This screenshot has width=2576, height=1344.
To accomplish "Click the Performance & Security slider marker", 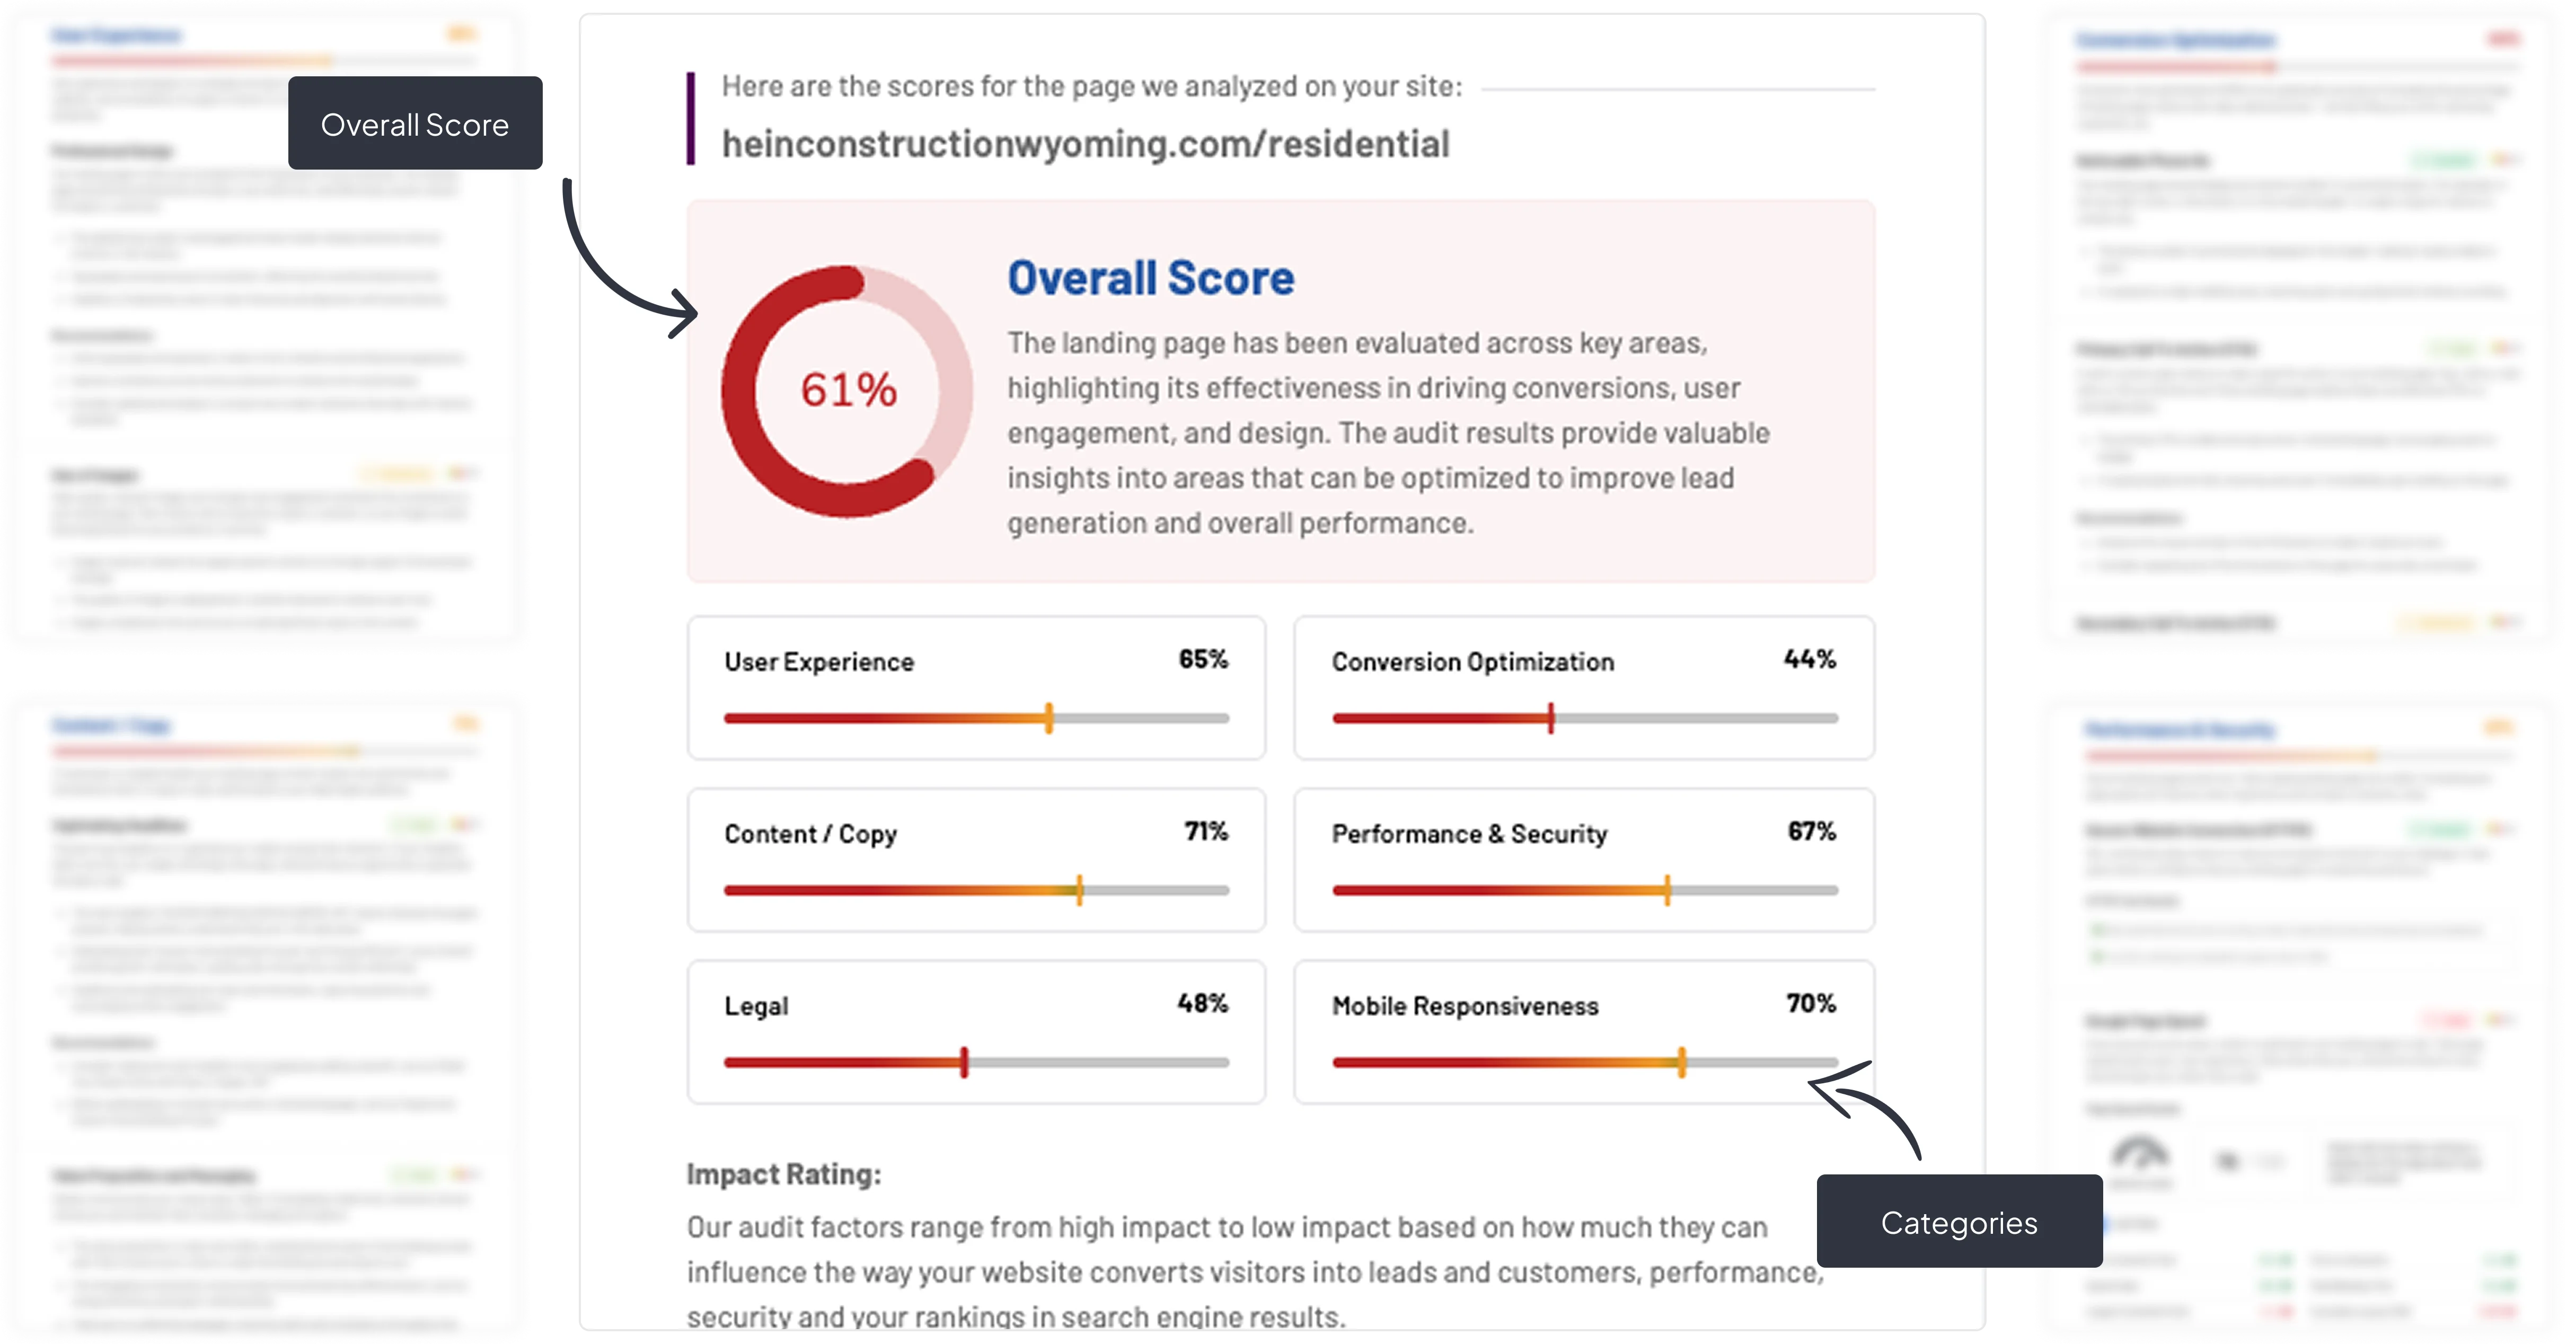I will (1667, 890).
